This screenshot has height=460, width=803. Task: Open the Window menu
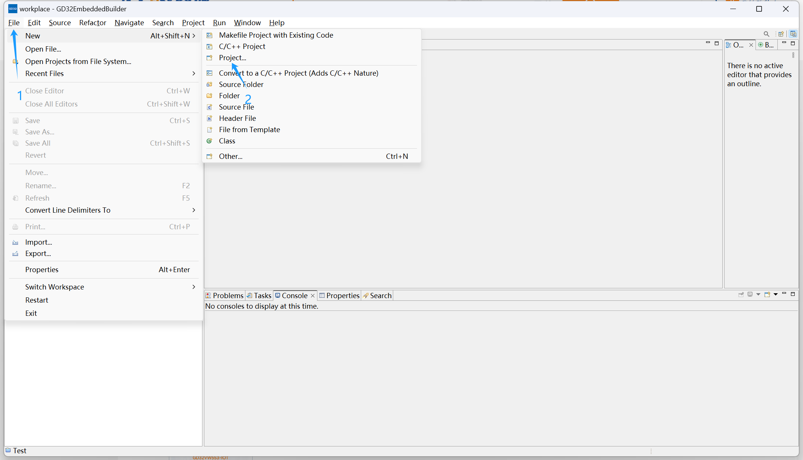tap(247, 23)
